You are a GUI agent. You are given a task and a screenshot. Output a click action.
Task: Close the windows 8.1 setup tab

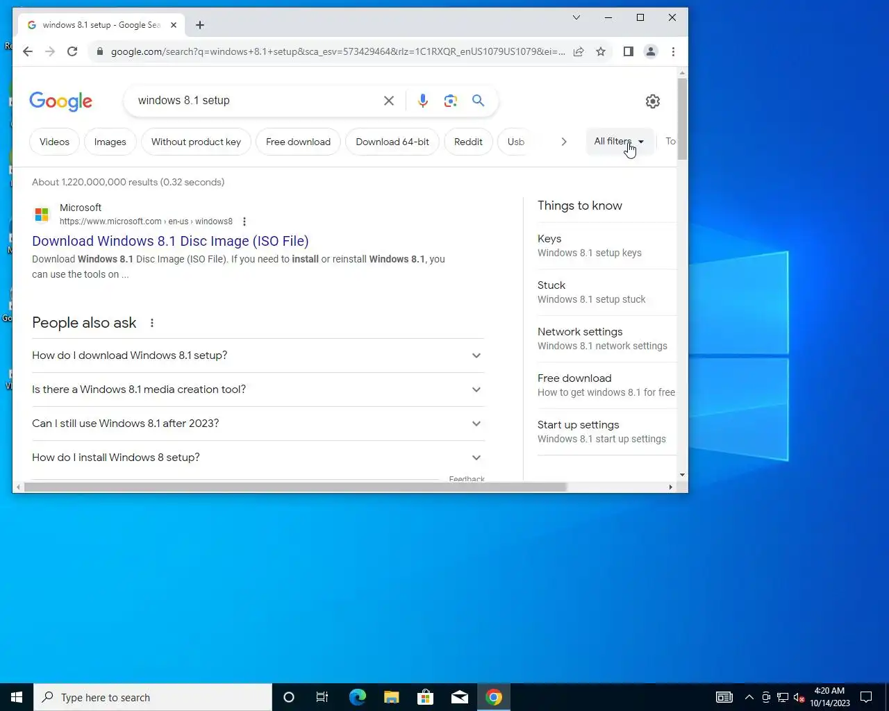coord(174,25)
